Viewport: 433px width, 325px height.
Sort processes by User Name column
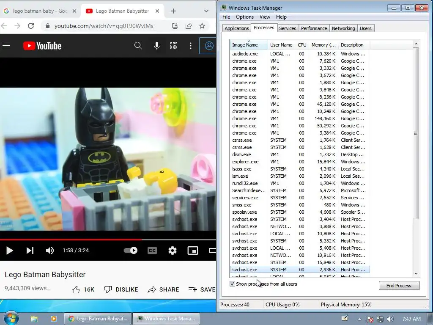[x=281, y=45]
